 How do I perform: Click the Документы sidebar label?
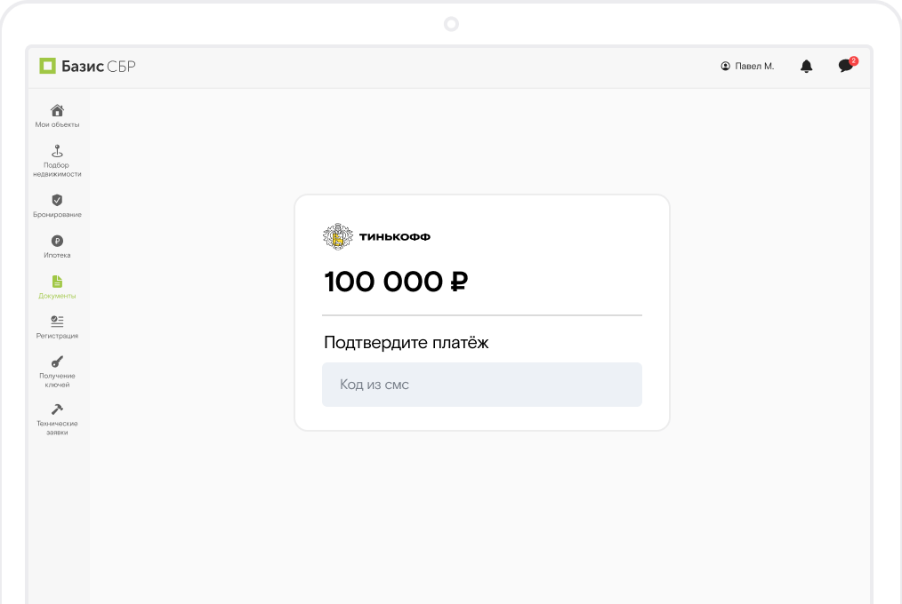(57, 296)
